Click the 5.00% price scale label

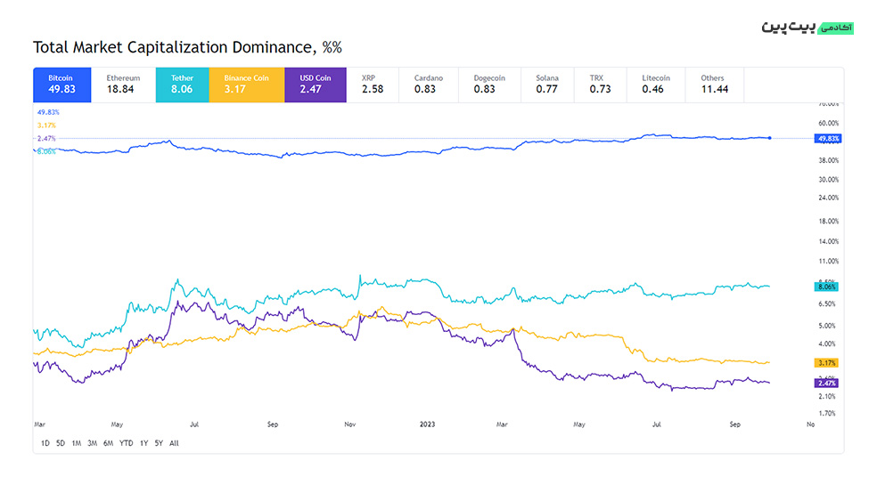(827, 326)
